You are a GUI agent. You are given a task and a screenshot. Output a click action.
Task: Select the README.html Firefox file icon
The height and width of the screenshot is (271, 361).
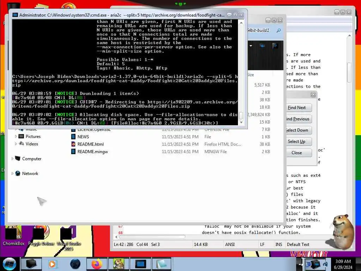click(73, 144)
